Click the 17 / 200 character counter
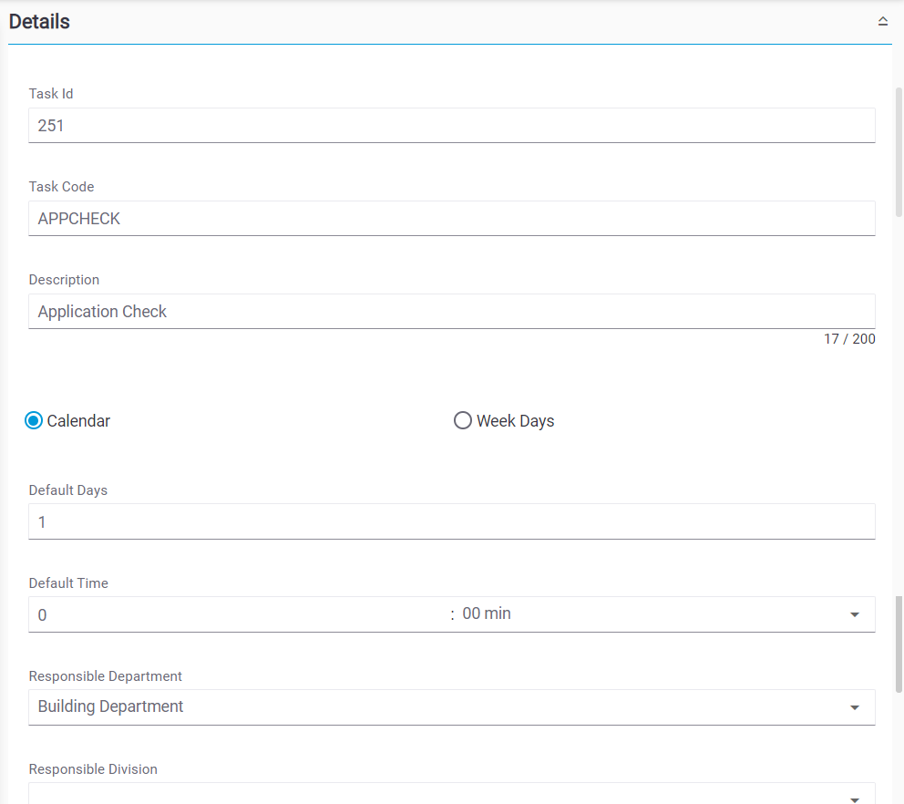Viewport: 904px width, 804px height. tap(849, 338)
